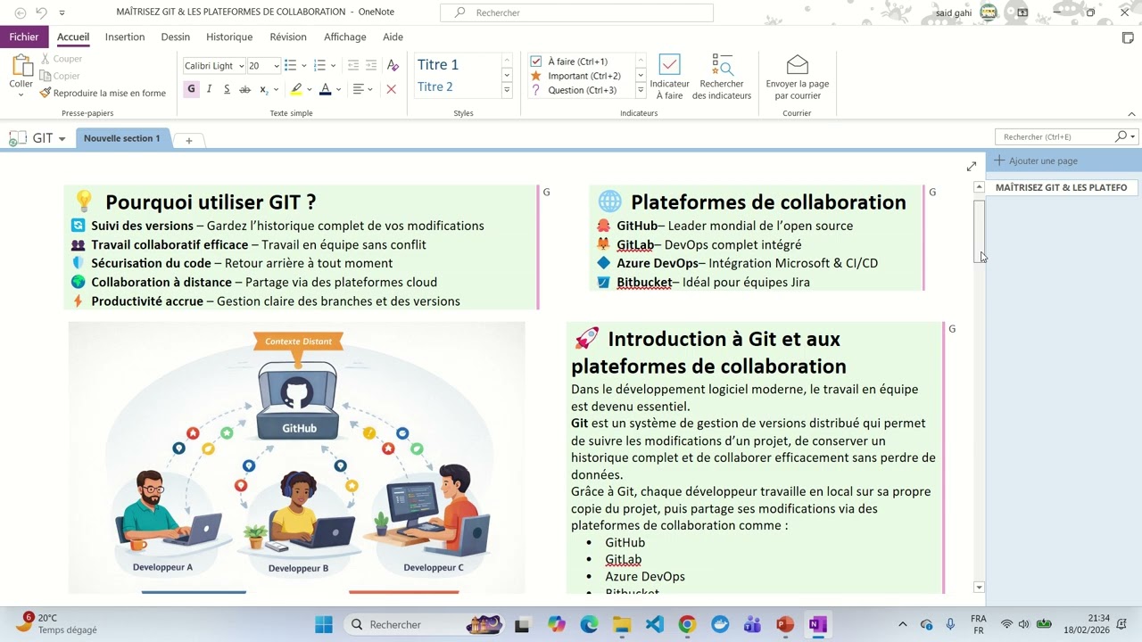
Task: Select the Question tag
Action: pyautogui.click(x=575, y=90)
